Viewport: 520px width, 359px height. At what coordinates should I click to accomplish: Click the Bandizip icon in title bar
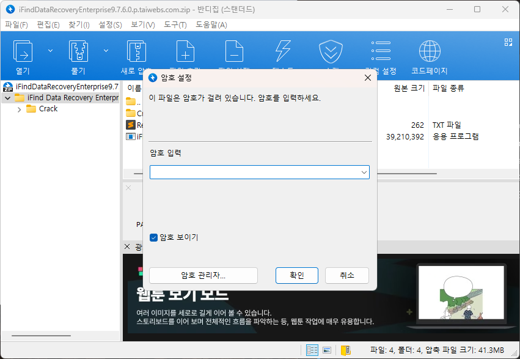tap(10, 9)
